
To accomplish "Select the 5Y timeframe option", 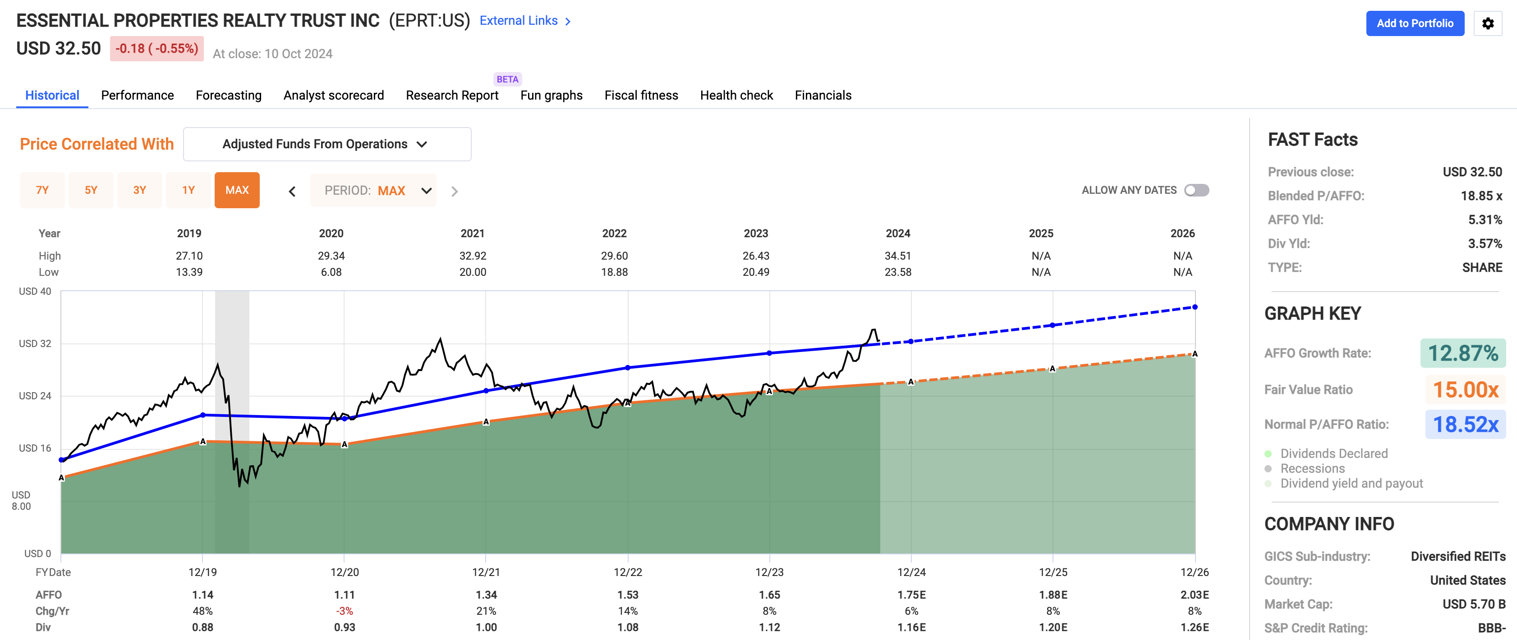I will pos(91,190).
